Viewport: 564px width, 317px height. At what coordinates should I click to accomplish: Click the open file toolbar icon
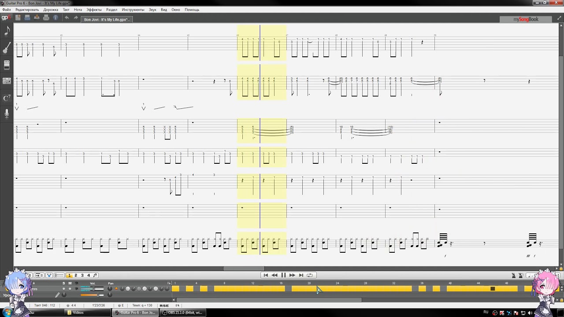click(27, 18)
